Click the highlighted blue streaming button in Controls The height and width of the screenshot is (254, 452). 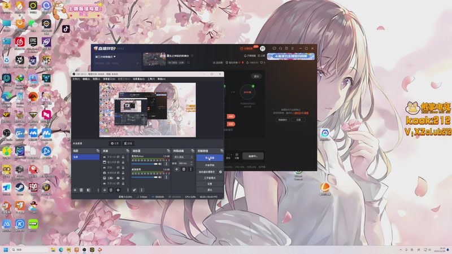210,158
